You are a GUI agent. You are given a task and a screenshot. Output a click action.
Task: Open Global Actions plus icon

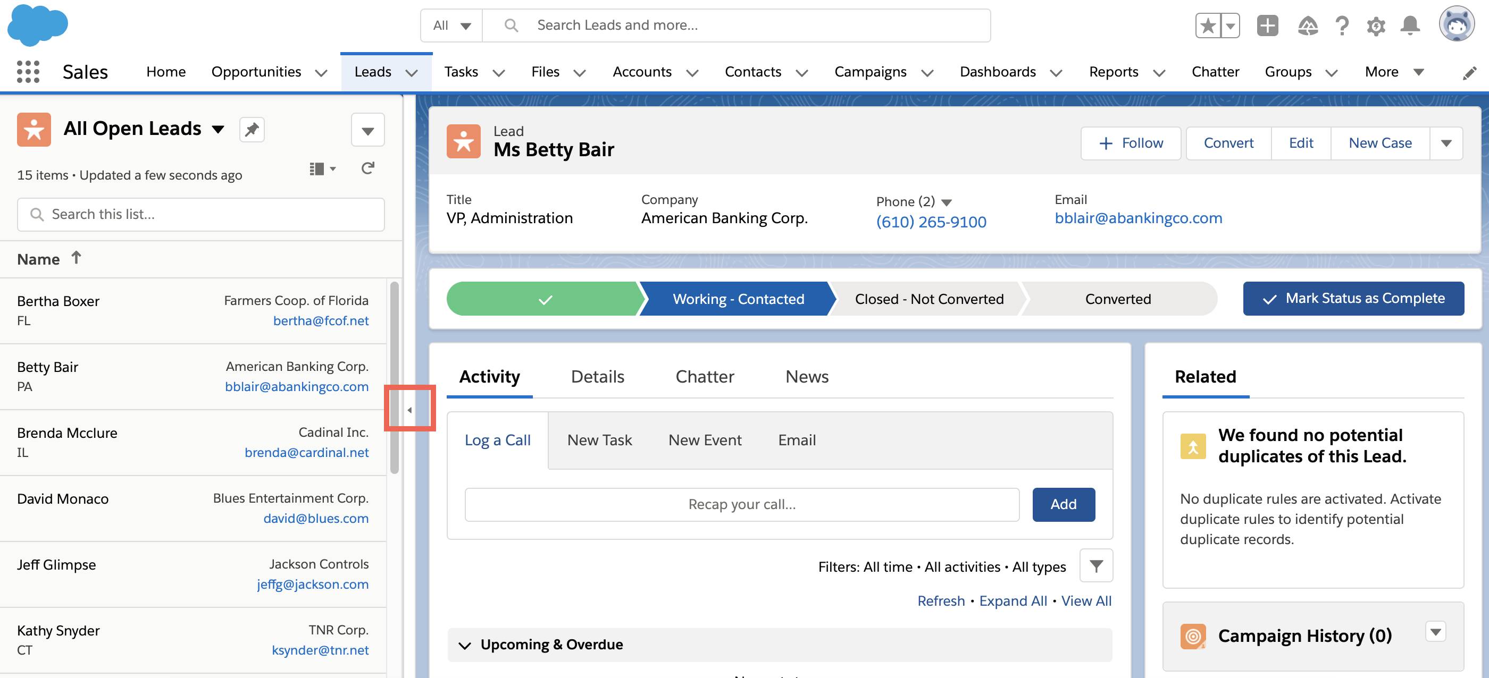click(1267, 26)
